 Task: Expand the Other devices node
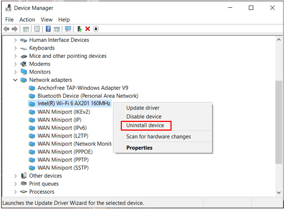15,176
